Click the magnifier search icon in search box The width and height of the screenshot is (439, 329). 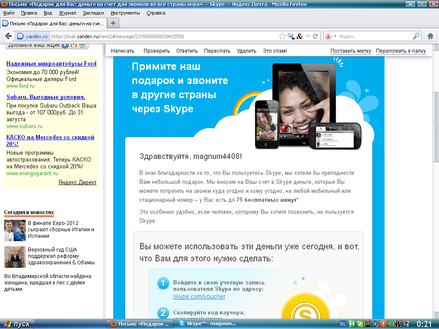click(416, 36)
